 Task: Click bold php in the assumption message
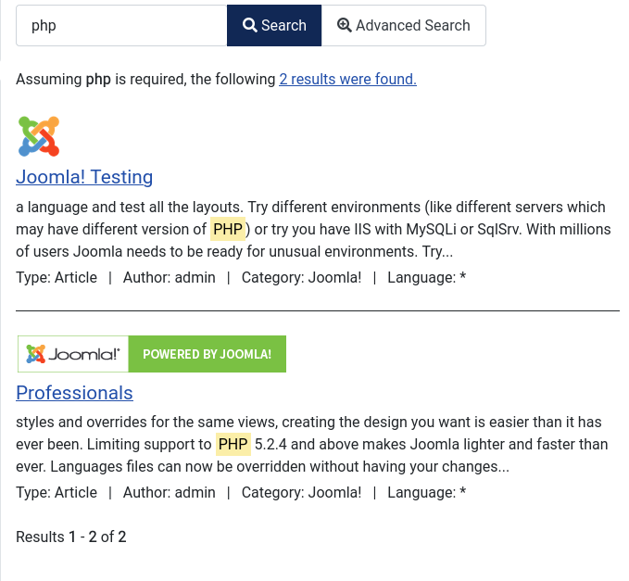(98, 80)
